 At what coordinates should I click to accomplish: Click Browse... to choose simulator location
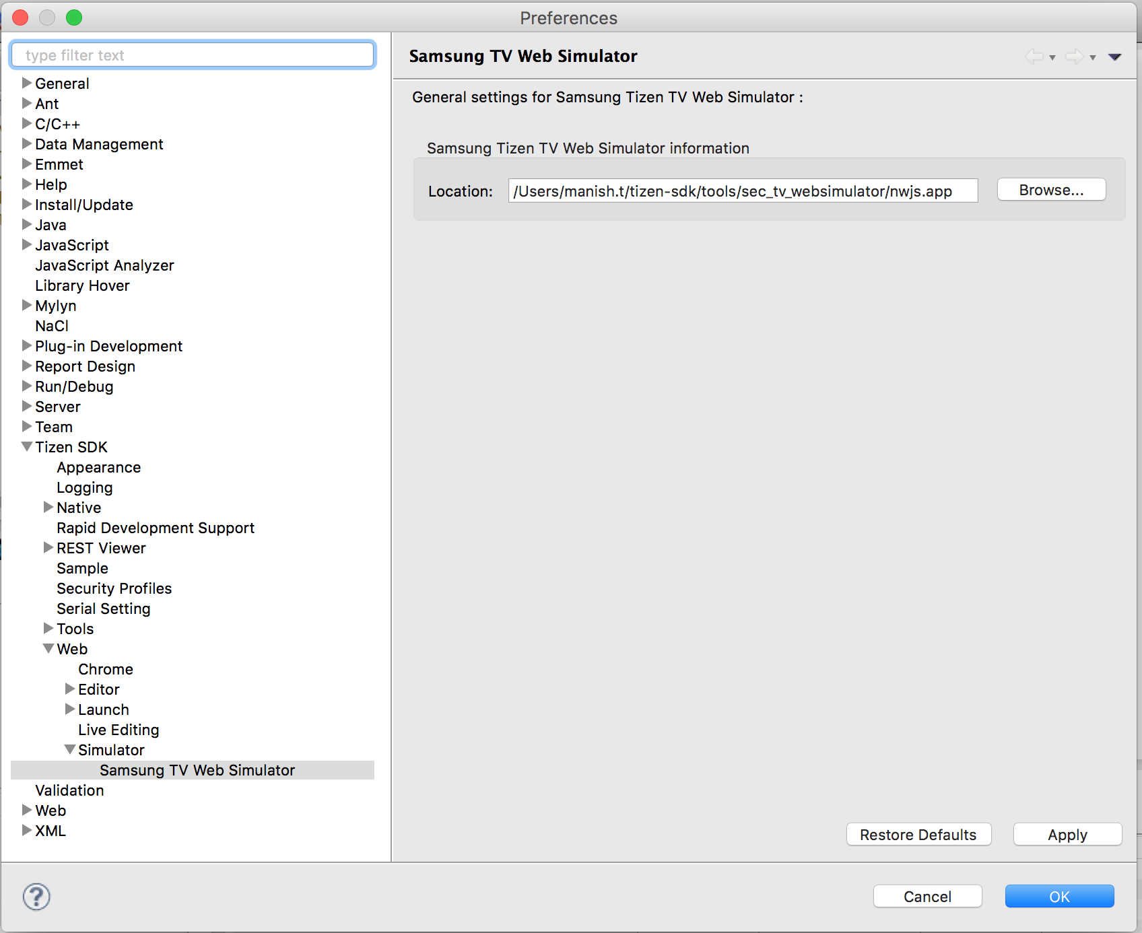1051,190
